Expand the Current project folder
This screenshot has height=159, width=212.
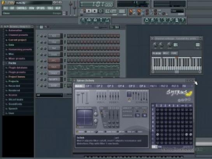coord(17,40)
